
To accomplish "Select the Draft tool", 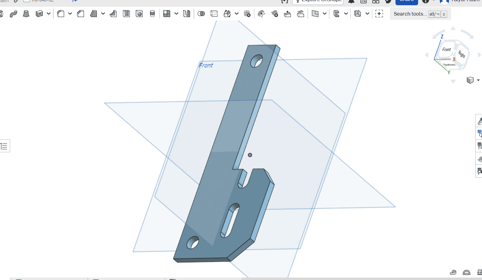I will (94, 14).
